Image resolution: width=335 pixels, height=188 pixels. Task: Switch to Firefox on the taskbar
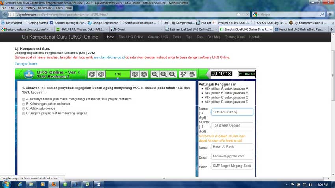coord(54,184)
